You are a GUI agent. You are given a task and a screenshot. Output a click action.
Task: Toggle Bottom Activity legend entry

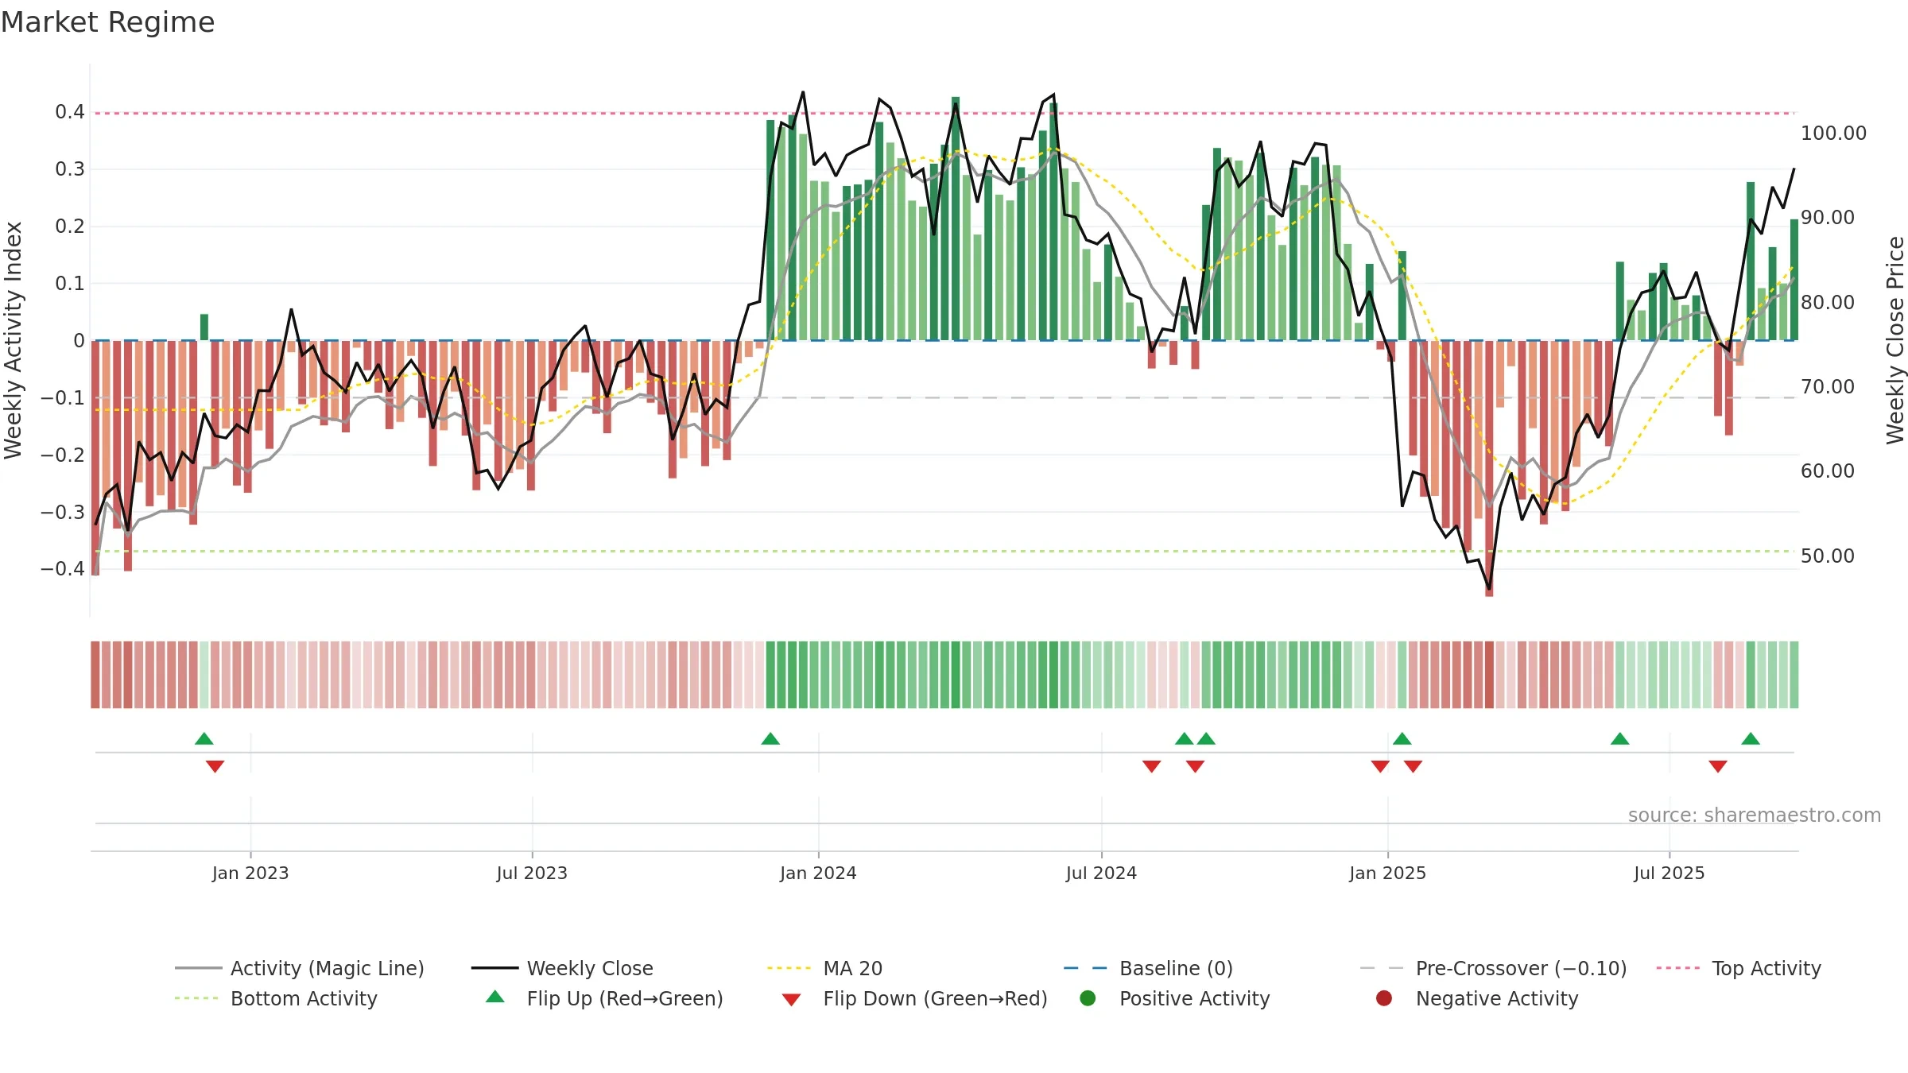pos(276,998)
